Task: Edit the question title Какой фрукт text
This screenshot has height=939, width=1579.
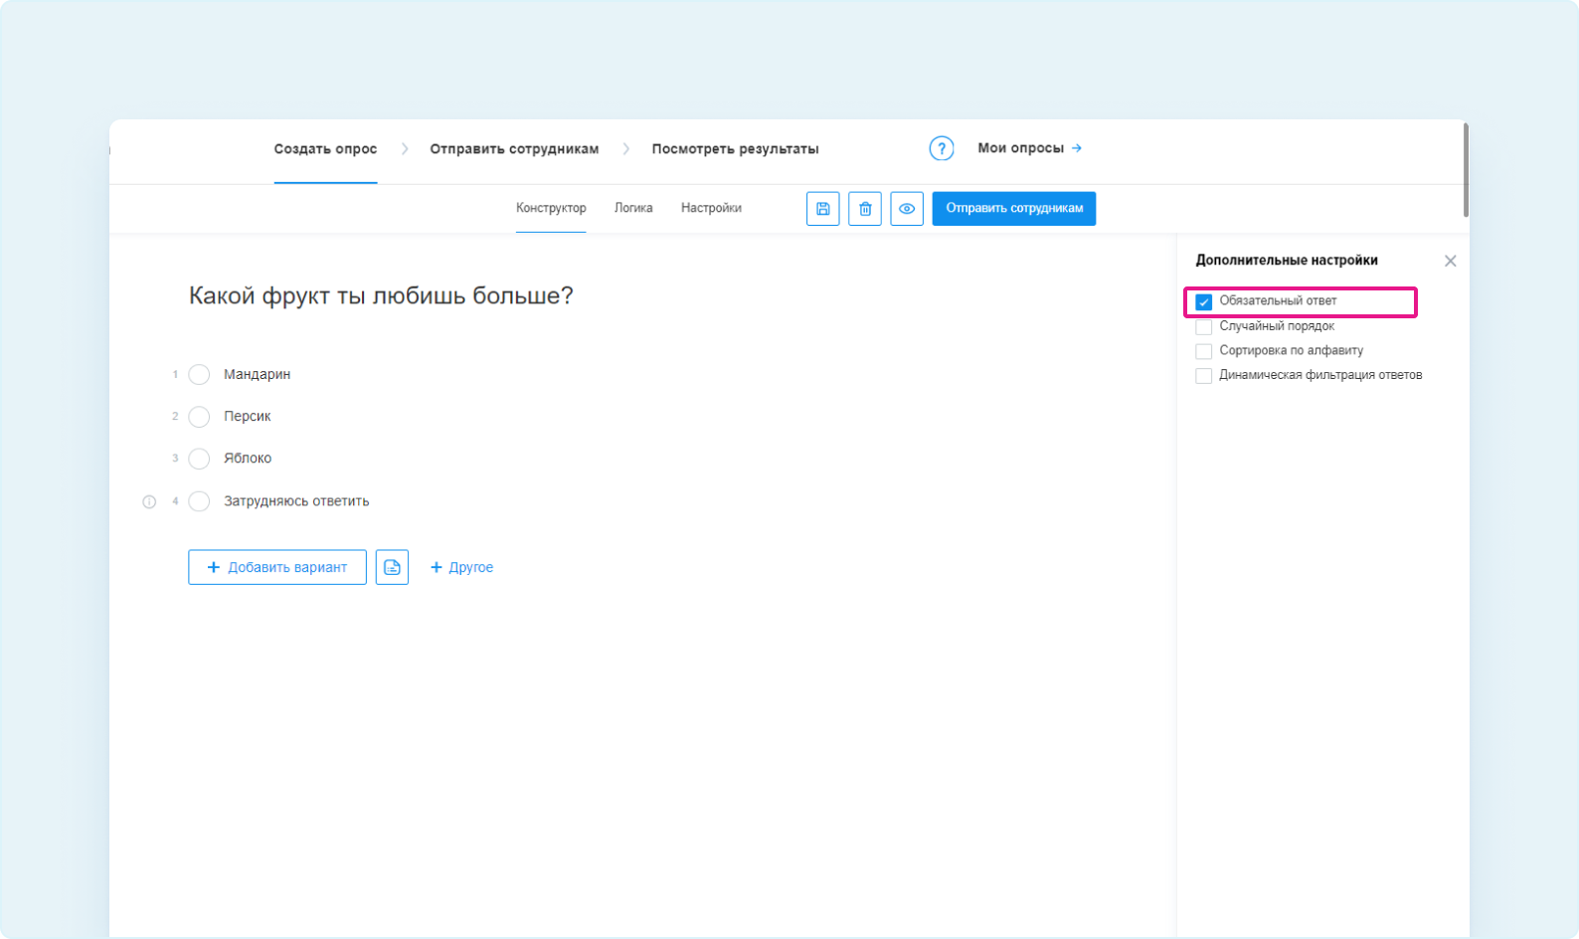Action: coord(381,295)
